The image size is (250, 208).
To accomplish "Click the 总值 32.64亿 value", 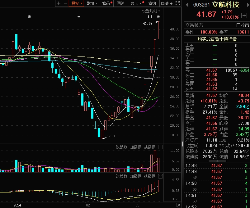I will click(x=241, y=151).
